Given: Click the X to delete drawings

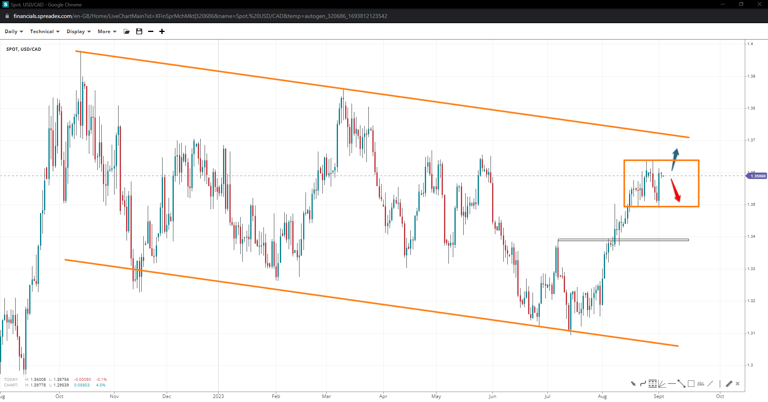Looking at the screenshot, I should [738, 384].
